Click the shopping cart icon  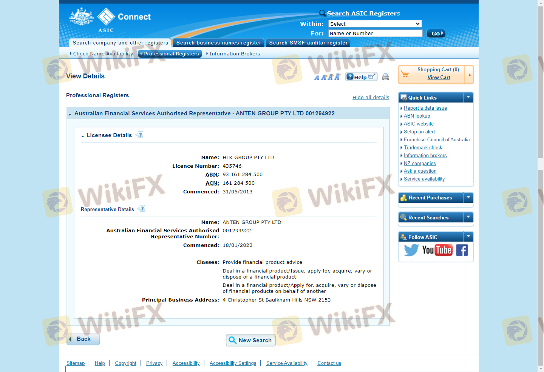pos(405,74)
